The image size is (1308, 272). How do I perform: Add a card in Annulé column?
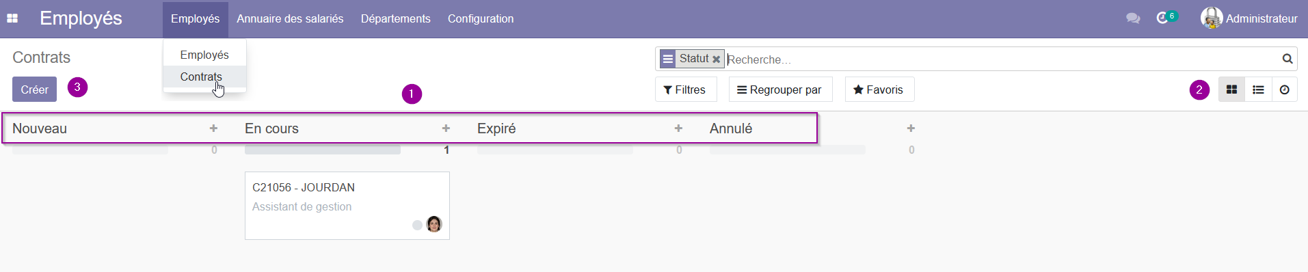[x=911, y=128]
